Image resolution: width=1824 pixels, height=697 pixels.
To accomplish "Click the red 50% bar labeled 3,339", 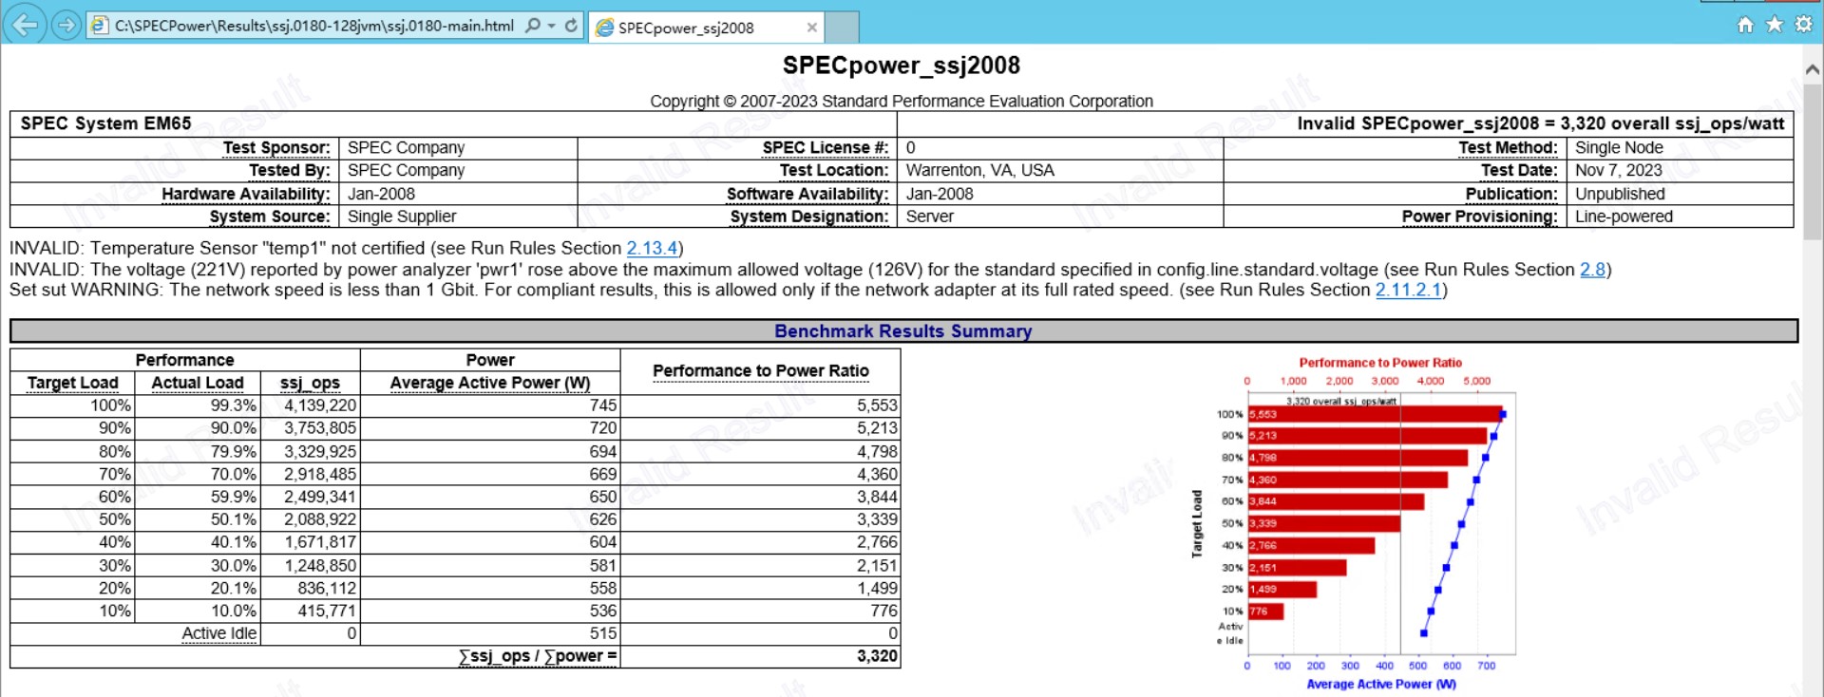I will point(1324,523).
